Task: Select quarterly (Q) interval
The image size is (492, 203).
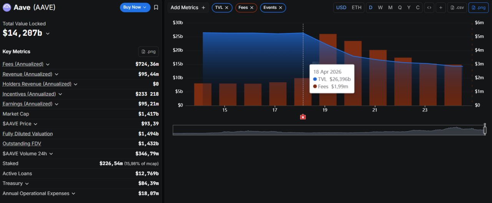Action: [400, 8]
